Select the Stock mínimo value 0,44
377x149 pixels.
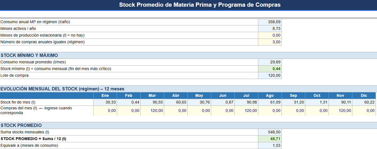[x=270, y=69]
